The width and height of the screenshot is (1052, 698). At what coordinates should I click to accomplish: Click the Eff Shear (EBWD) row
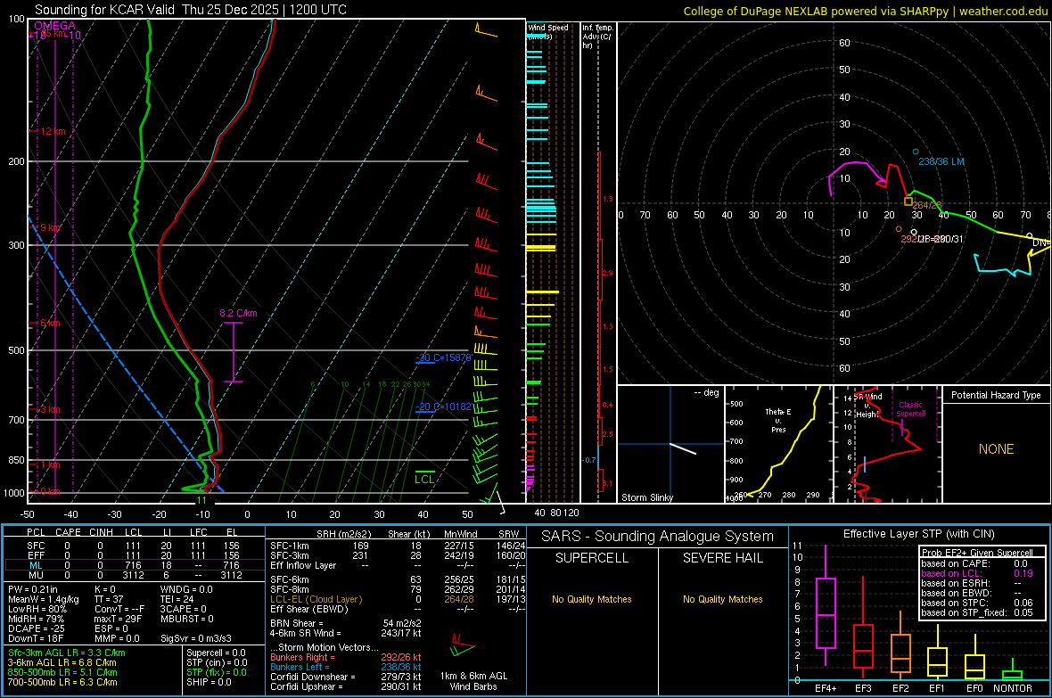pos(398,610)
